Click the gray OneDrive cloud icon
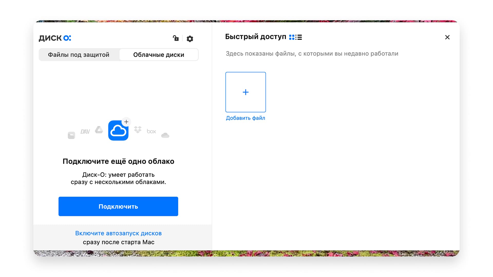Image resolution: width=493 pixels, height=277 pixels. coord(165,135)
